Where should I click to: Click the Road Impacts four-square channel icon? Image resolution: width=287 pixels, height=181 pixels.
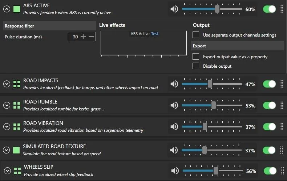coord(16,84)
